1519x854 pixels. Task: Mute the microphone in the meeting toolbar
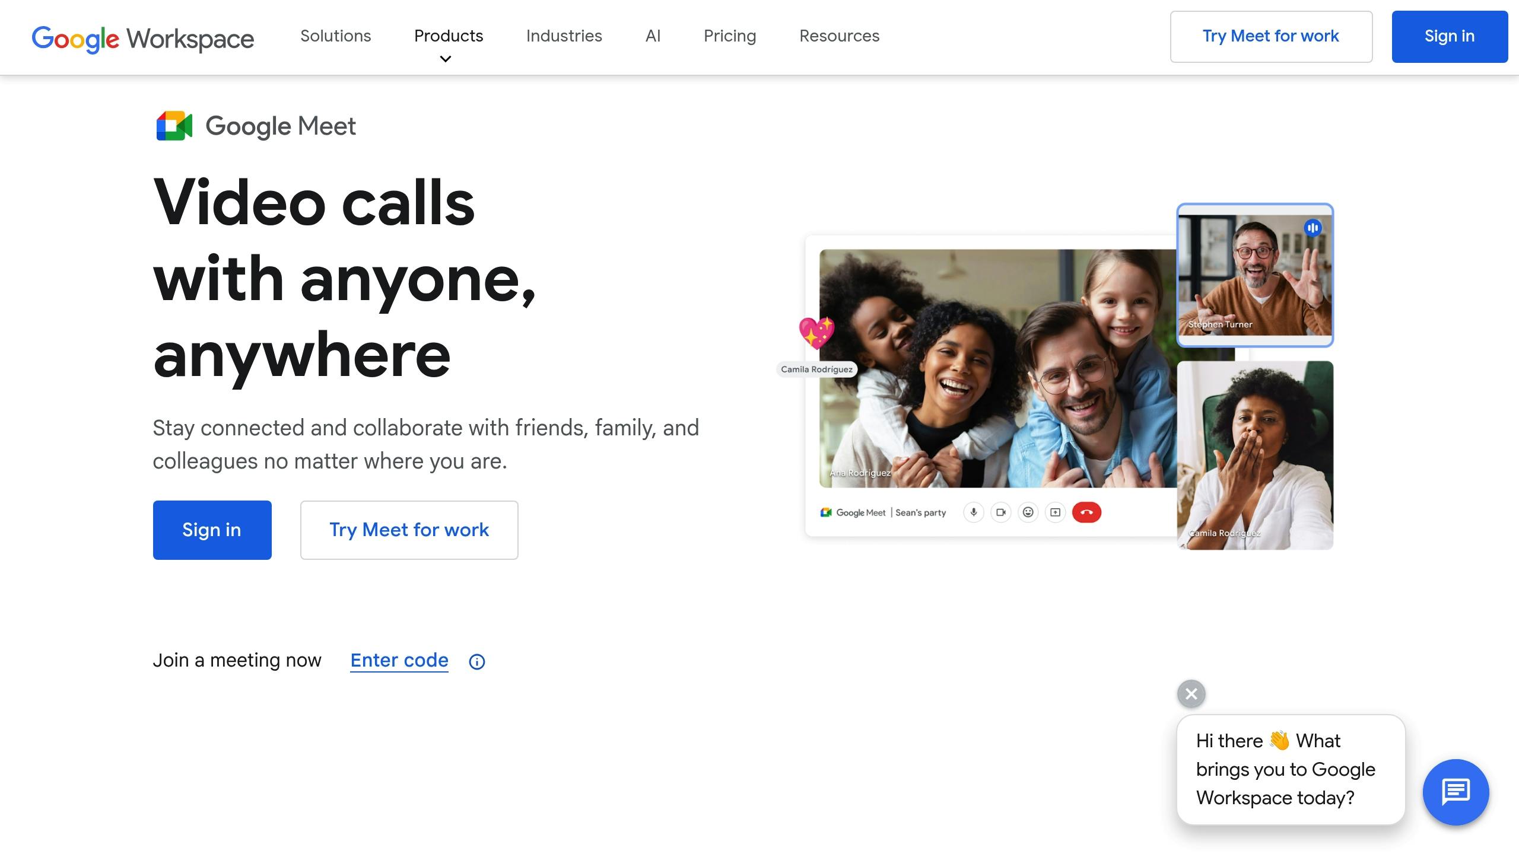tap(974, 512)
